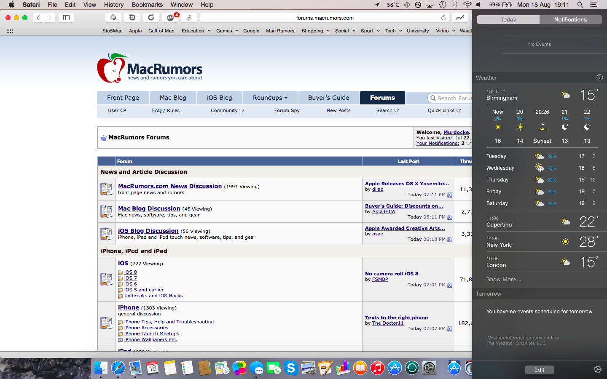Viewport: 607px width, 379px height.
Task: Open Contacts from the Dock
Action: pyautogui.click(x=204, y=368)
